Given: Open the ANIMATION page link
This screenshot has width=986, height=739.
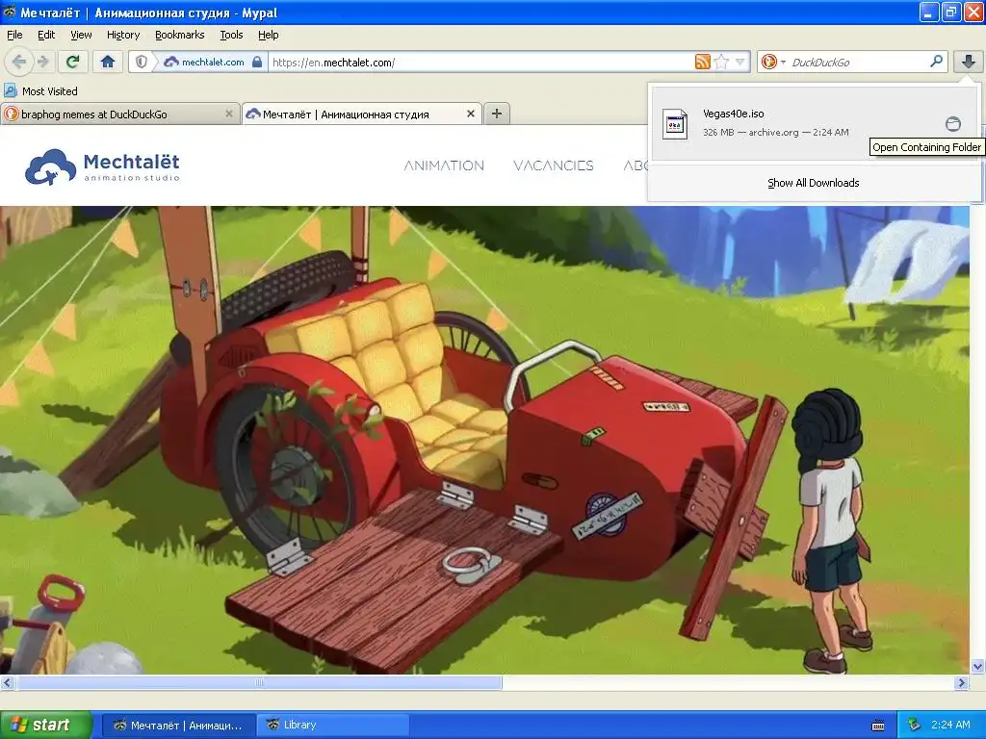Looking at the screenshot, I should pyautogui.click(x=444, y=166).
